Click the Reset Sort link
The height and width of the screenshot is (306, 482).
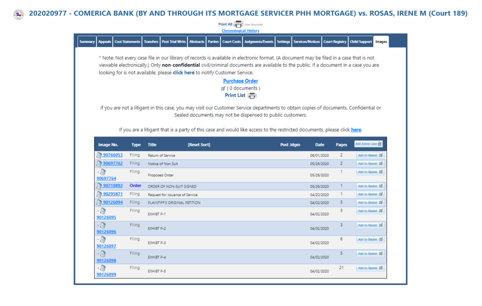click(199, 145)
